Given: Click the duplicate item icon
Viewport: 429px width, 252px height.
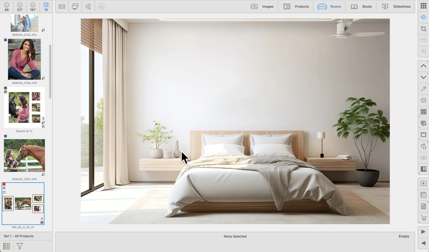Looking at the screenshot, I should pos(423,195).
